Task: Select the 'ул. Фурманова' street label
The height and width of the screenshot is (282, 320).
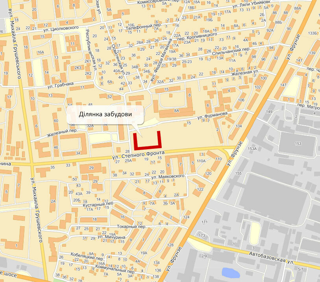Action: click(212, 115)
